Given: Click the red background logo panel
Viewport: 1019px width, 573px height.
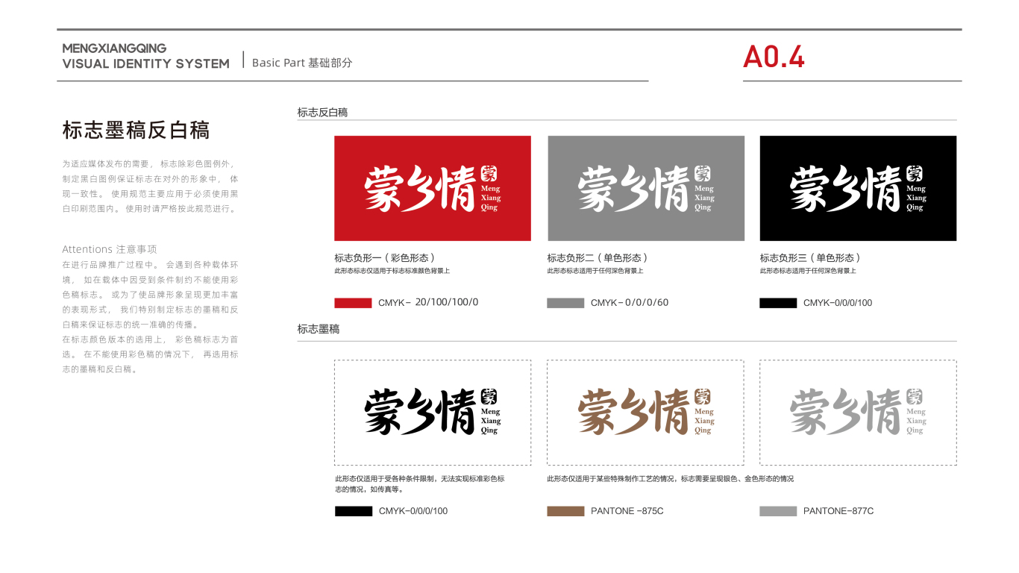Looking at the screenshot, I should (x=433, y=188).
